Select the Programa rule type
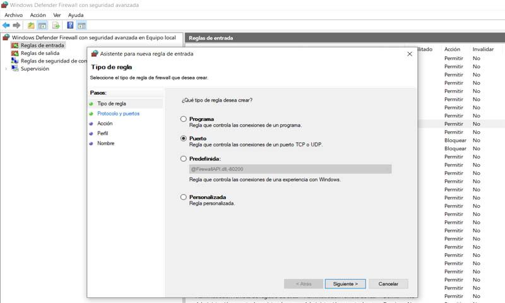Viewport: 505px width, 303px height. 184,119
